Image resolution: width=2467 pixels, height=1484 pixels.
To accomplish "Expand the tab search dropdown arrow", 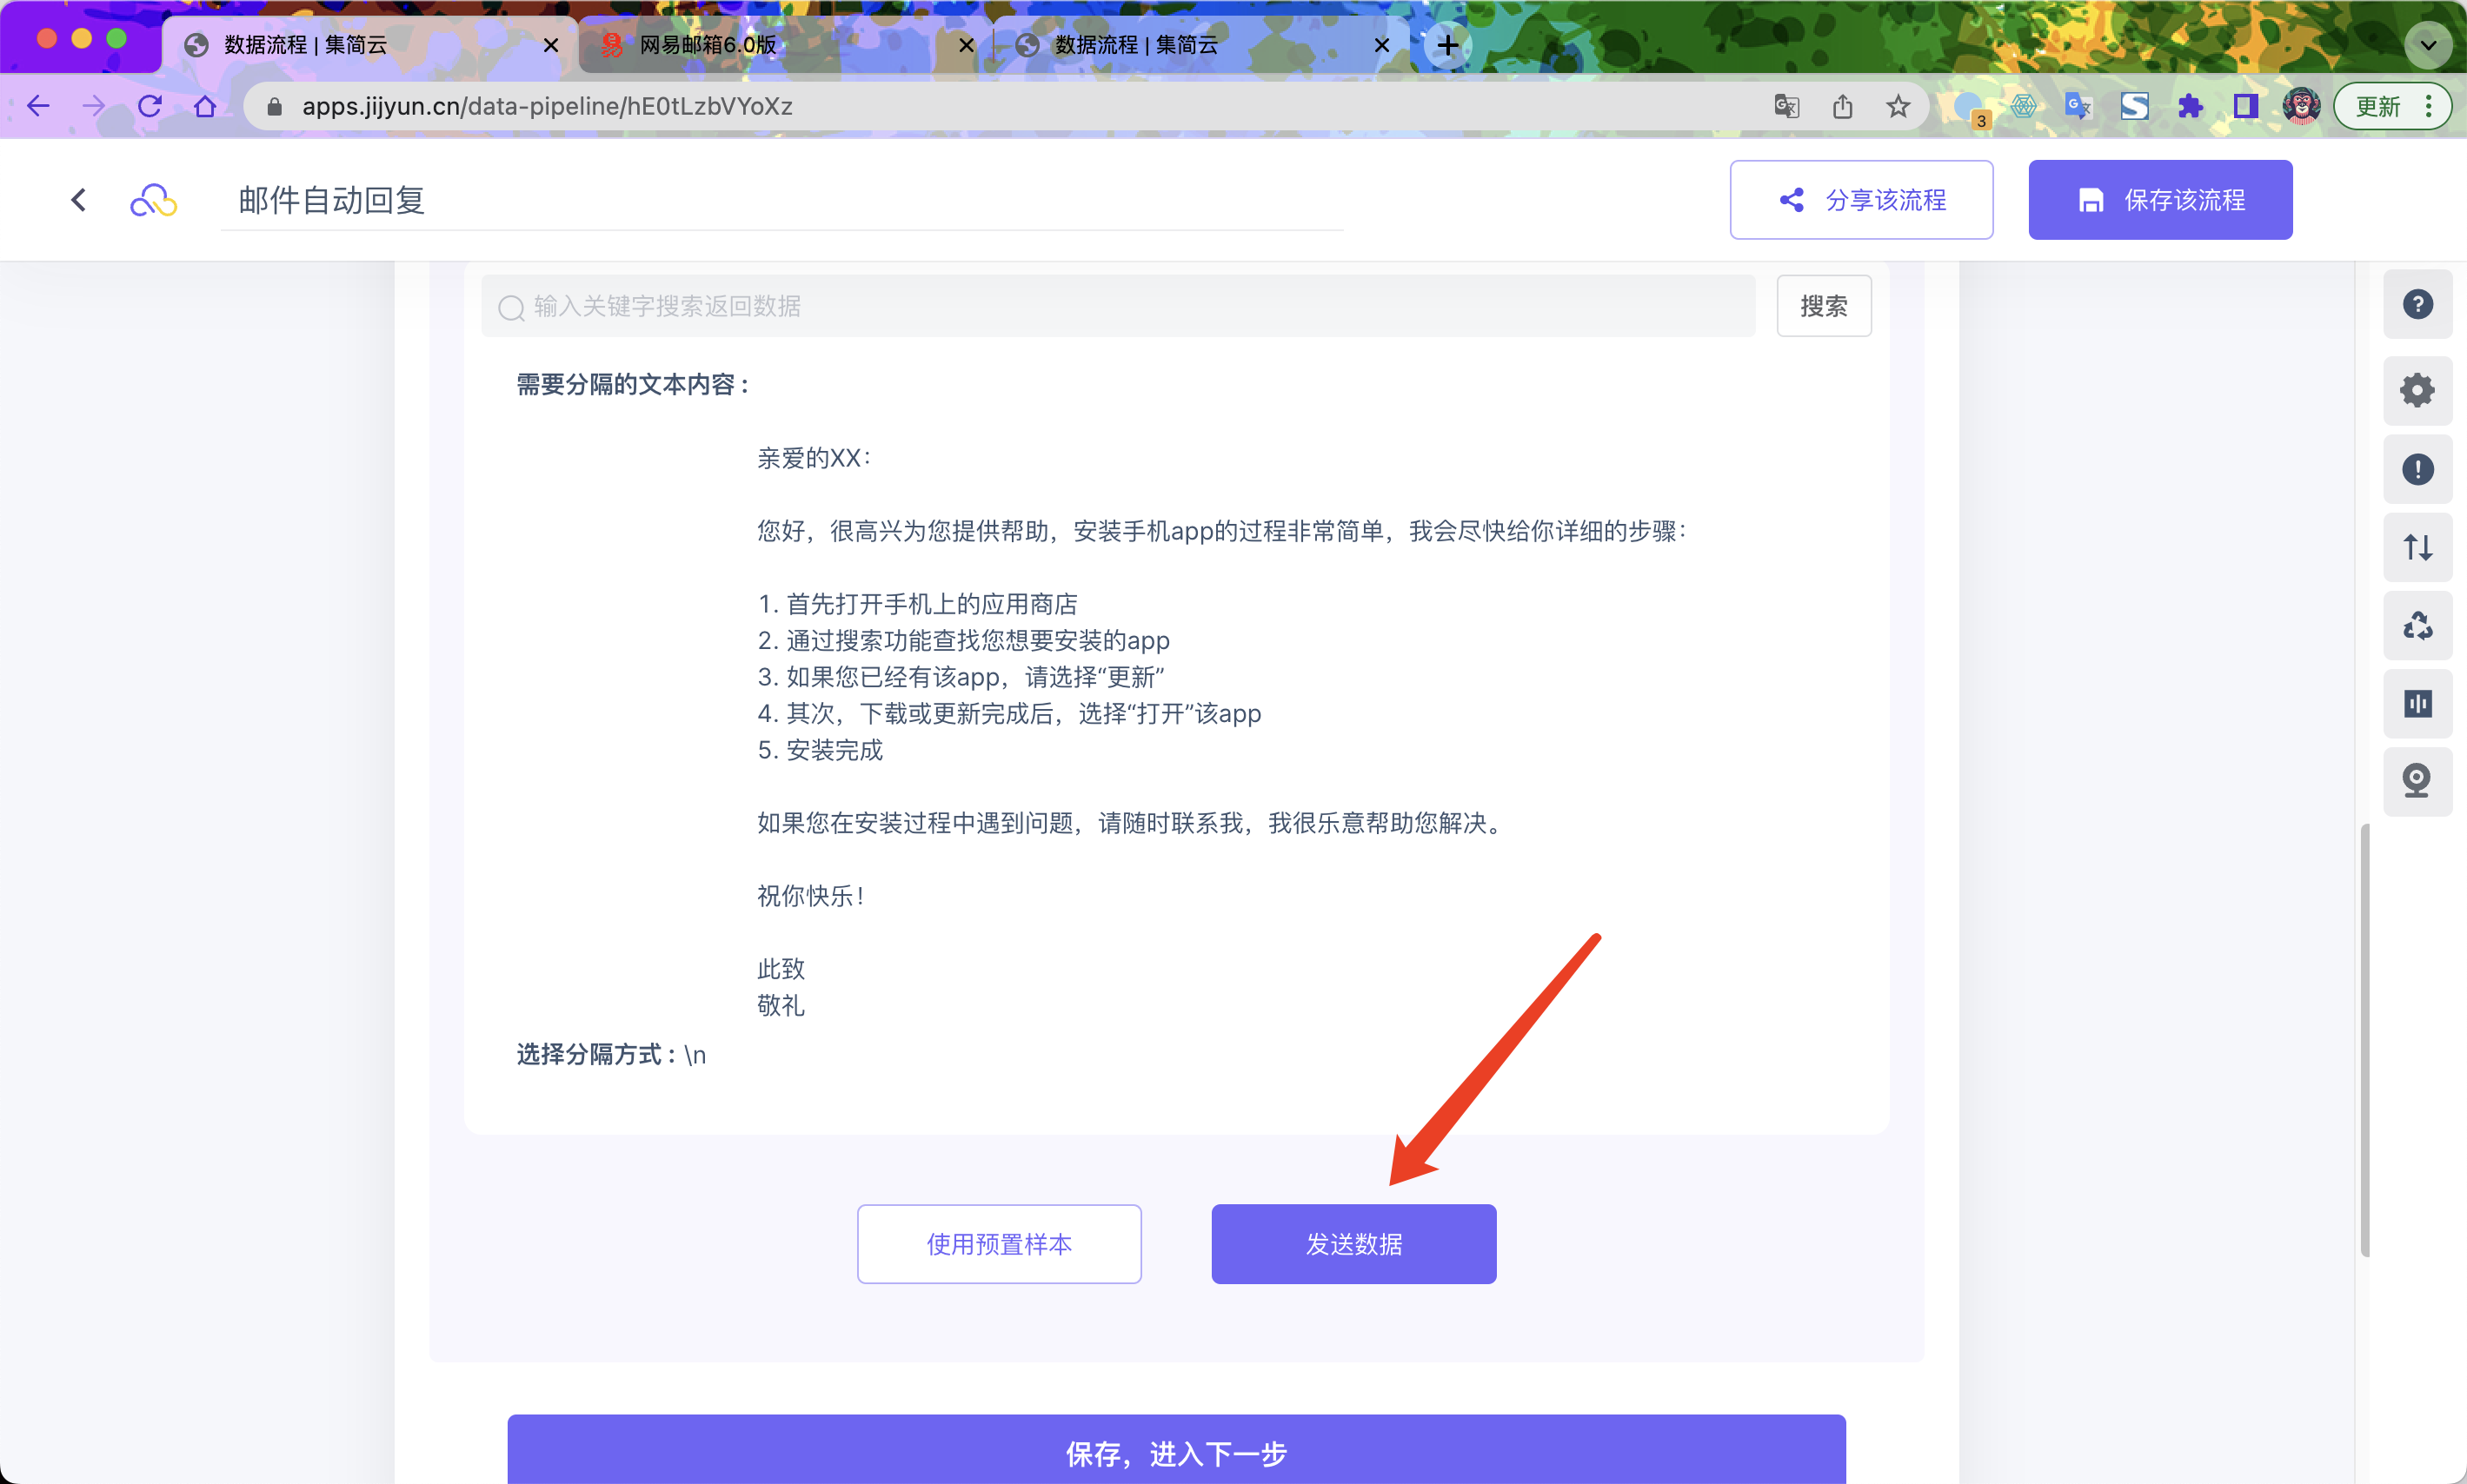I will pos(2428,45).
